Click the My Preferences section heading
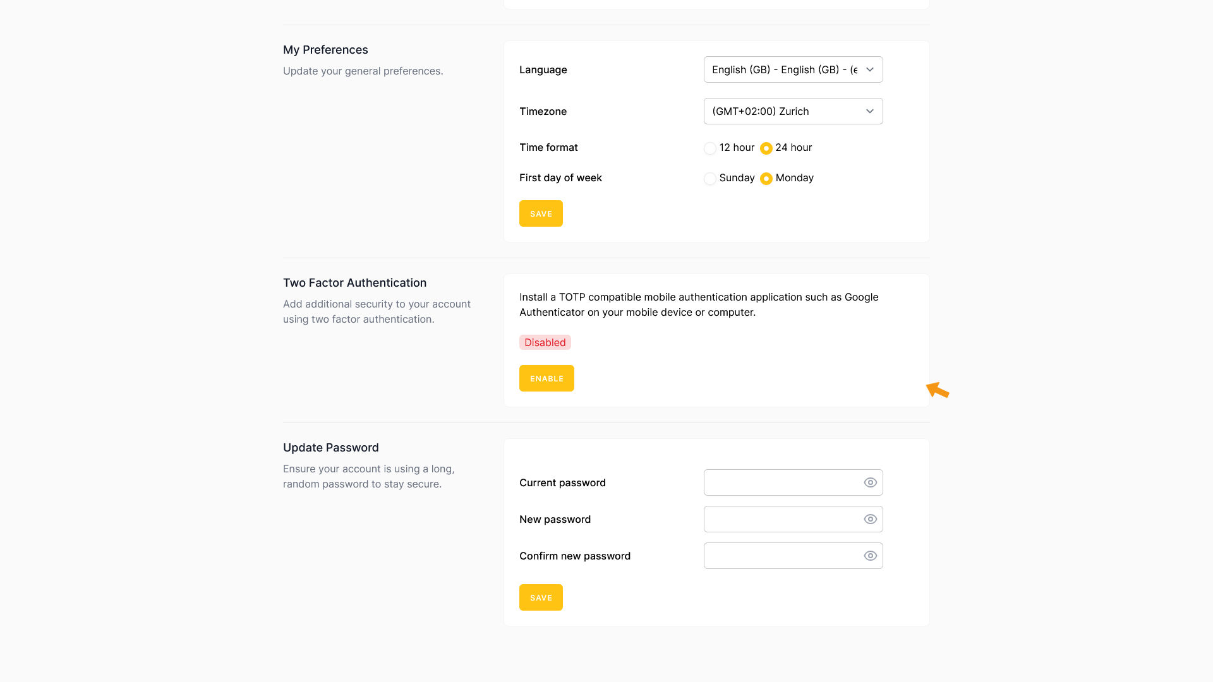The width and height of the screenshot is (1213, 682). [x=325, y=50]
